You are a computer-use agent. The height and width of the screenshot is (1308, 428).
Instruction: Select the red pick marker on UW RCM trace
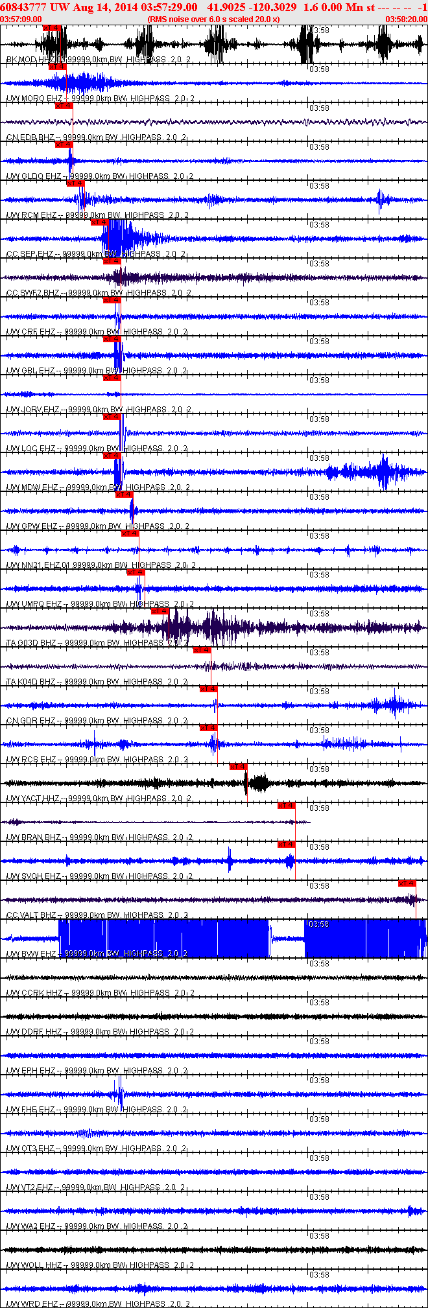(x=76, y=183)
